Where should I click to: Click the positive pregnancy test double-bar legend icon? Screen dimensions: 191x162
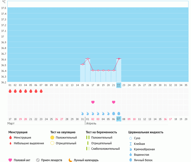point(88,137)
